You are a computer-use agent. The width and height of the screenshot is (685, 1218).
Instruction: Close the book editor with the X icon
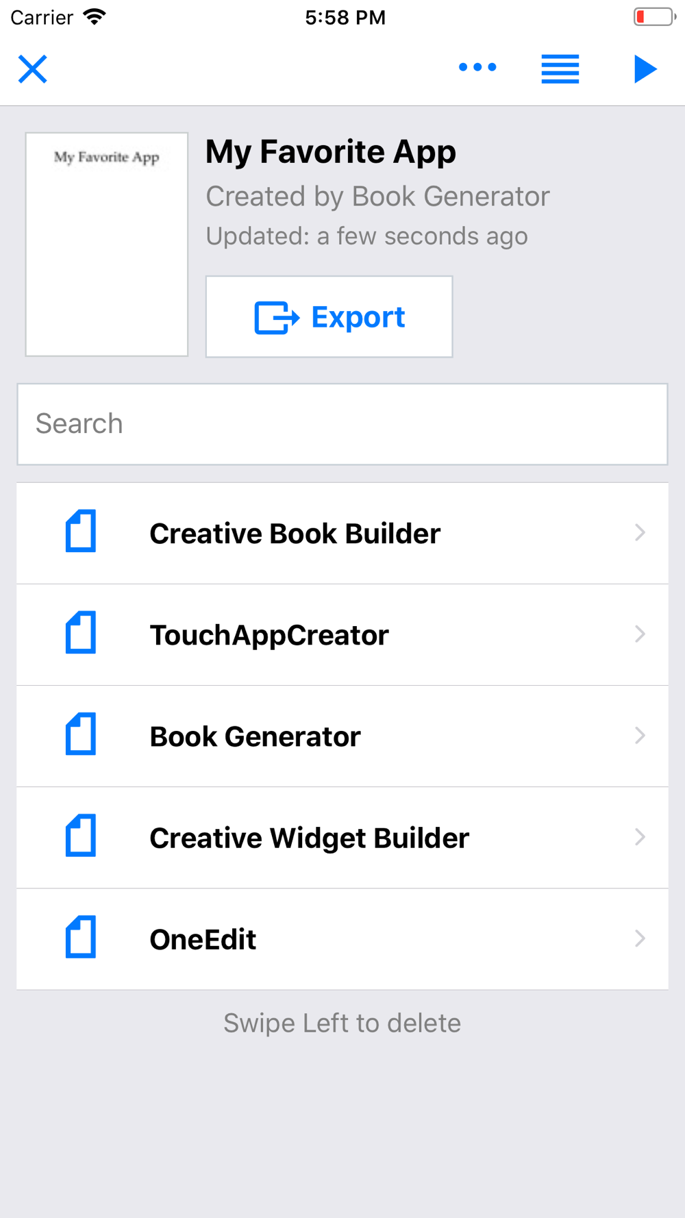coord(32,69)
